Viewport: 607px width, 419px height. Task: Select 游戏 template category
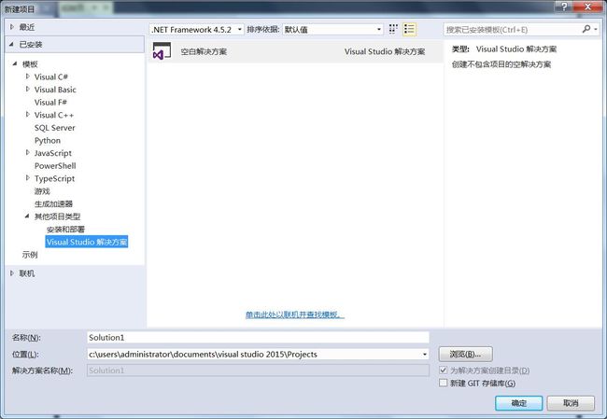42,191
